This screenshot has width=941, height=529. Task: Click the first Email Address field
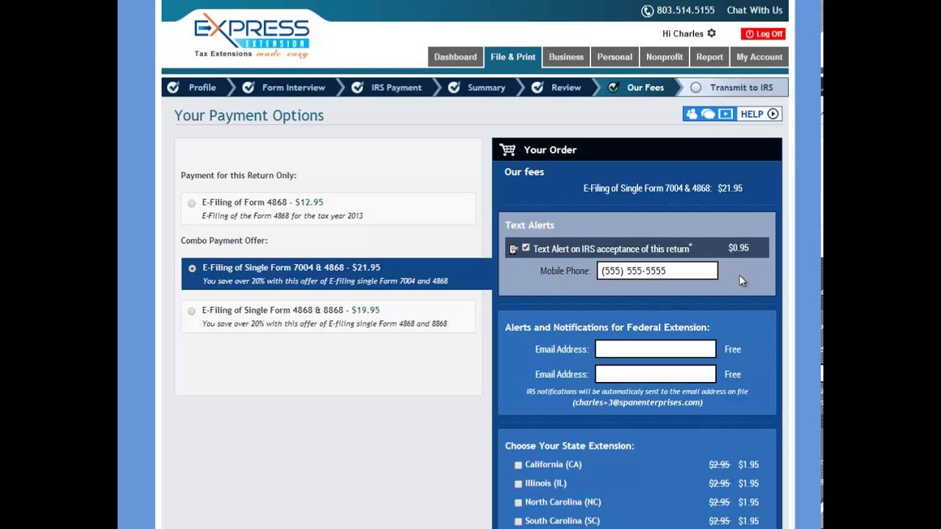[655, 349]
